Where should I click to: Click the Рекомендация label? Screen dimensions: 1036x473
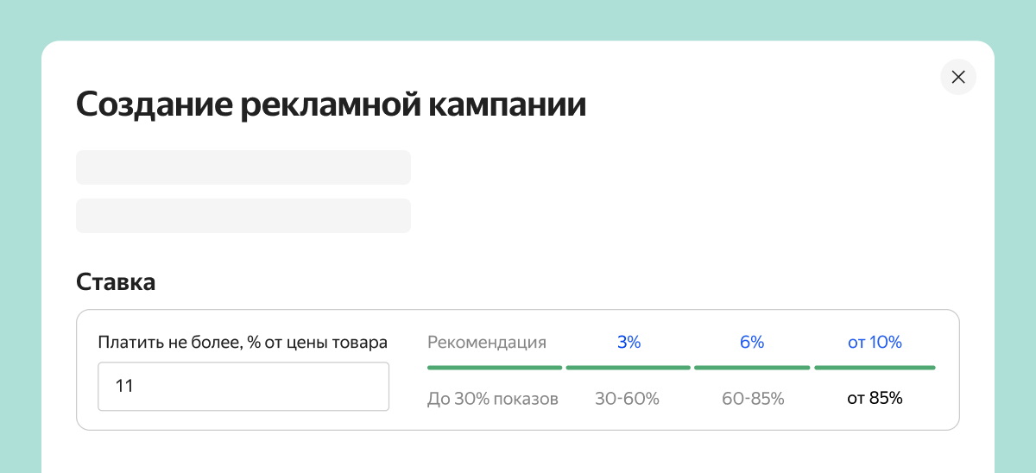487,342
